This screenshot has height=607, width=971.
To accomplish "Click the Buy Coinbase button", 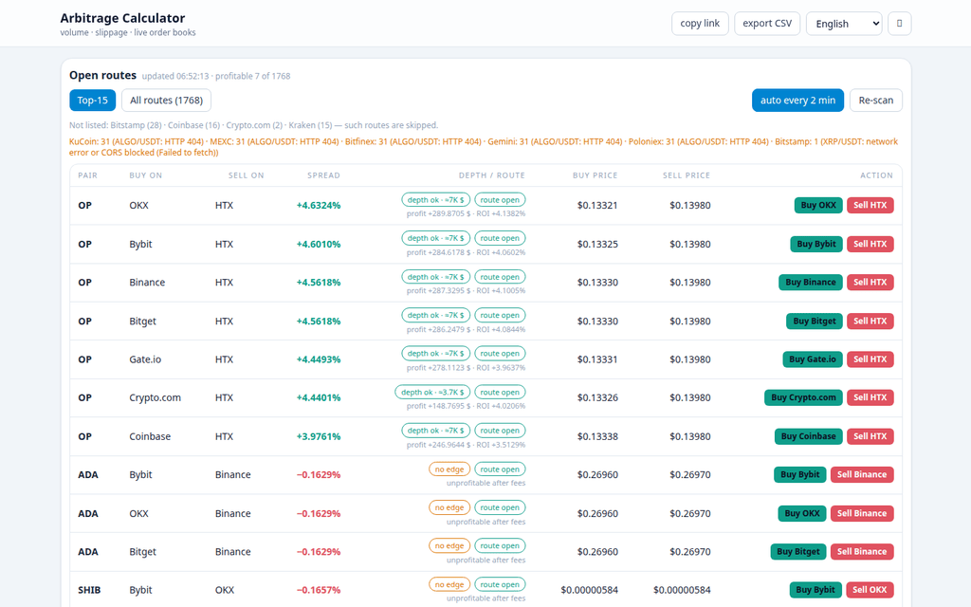I will [808, 436].
